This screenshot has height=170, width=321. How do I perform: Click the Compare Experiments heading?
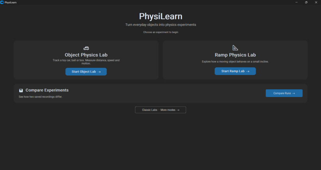[47, 90]
